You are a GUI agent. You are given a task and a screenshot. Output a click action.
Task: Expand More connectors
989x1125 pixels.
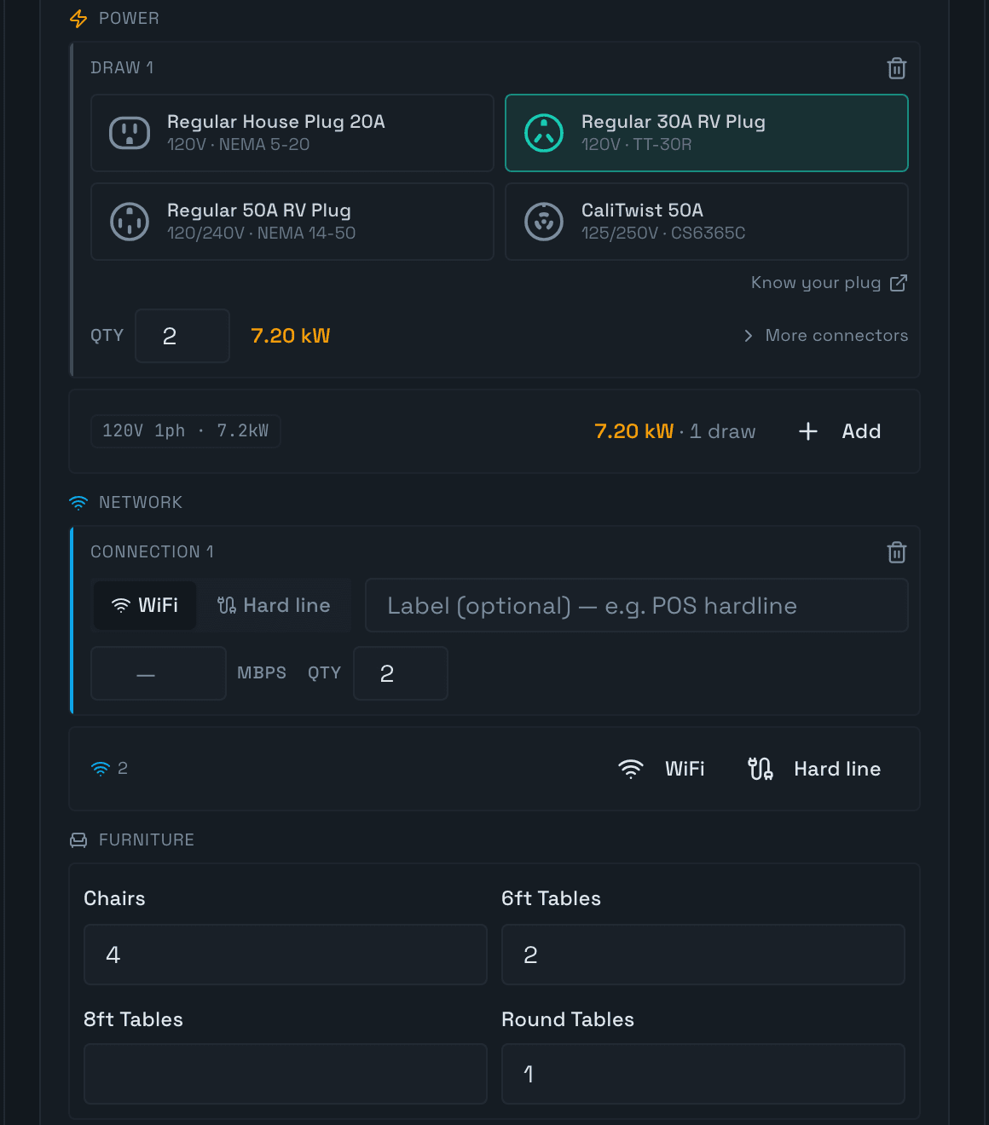[825, 336]
